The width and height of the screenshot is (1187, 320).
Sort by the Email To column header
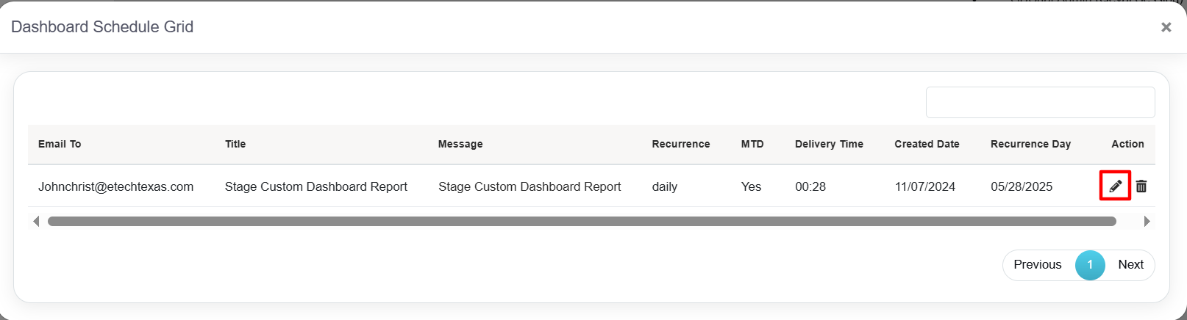(x=60, y=144)
